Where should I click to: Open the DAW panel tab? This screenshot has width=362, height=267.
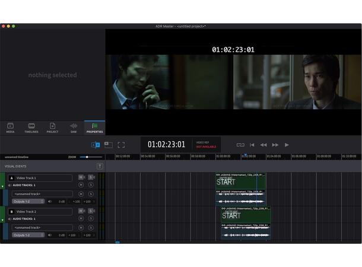pos(74,128)
